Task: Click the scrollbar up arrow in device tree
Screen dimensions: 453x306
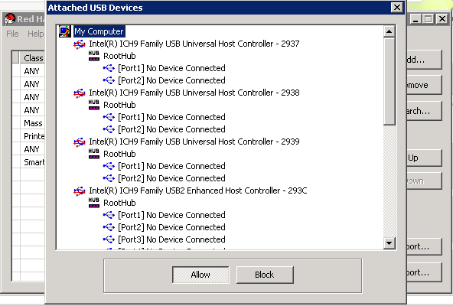Action: click(x=389, y=31)
